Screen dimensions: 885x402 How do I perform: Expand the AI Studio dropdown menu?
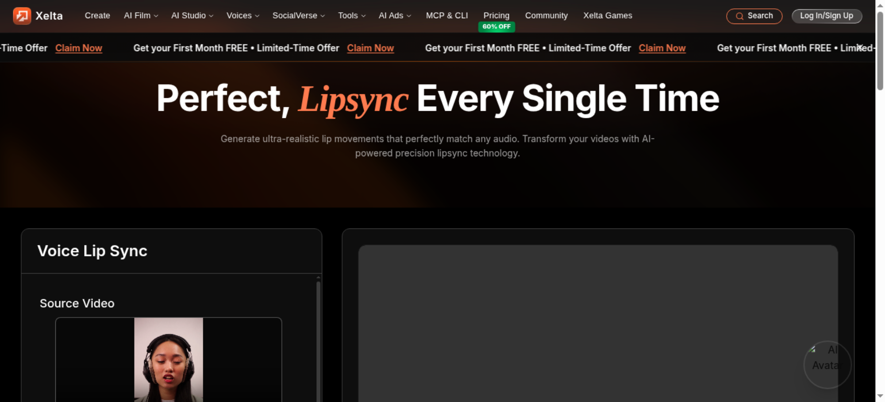click(x=192, y=15)
